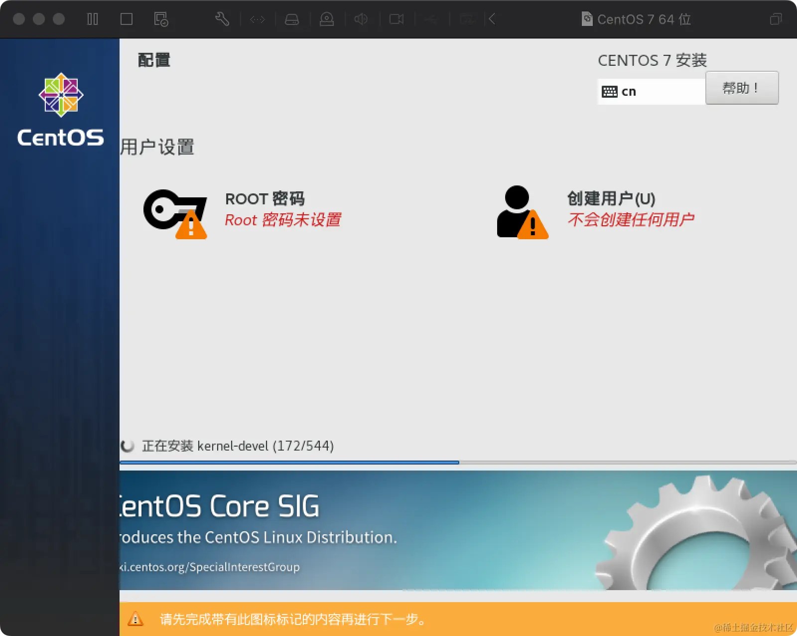Click the centos.org/SpecialInterestGroup link text
The image size is (797, 636).
(210, 567)
